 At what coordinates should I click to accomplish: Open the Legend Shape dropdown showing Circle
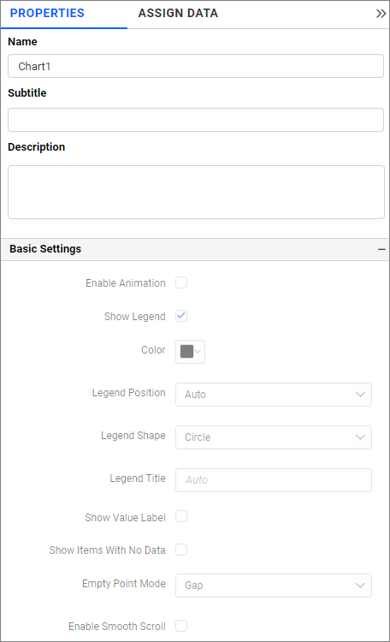(x=274, y=437)
